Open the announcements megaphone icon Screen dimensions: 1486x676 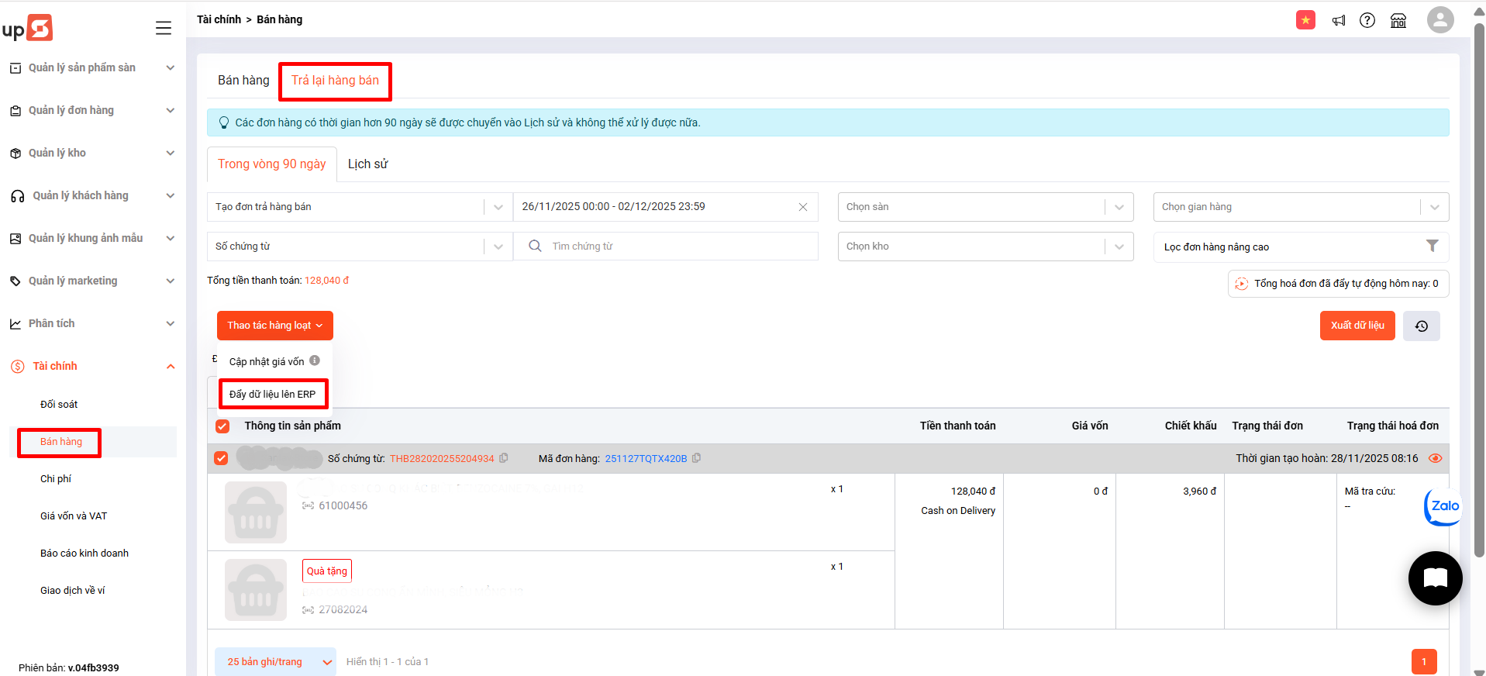tap(1339, 21)
